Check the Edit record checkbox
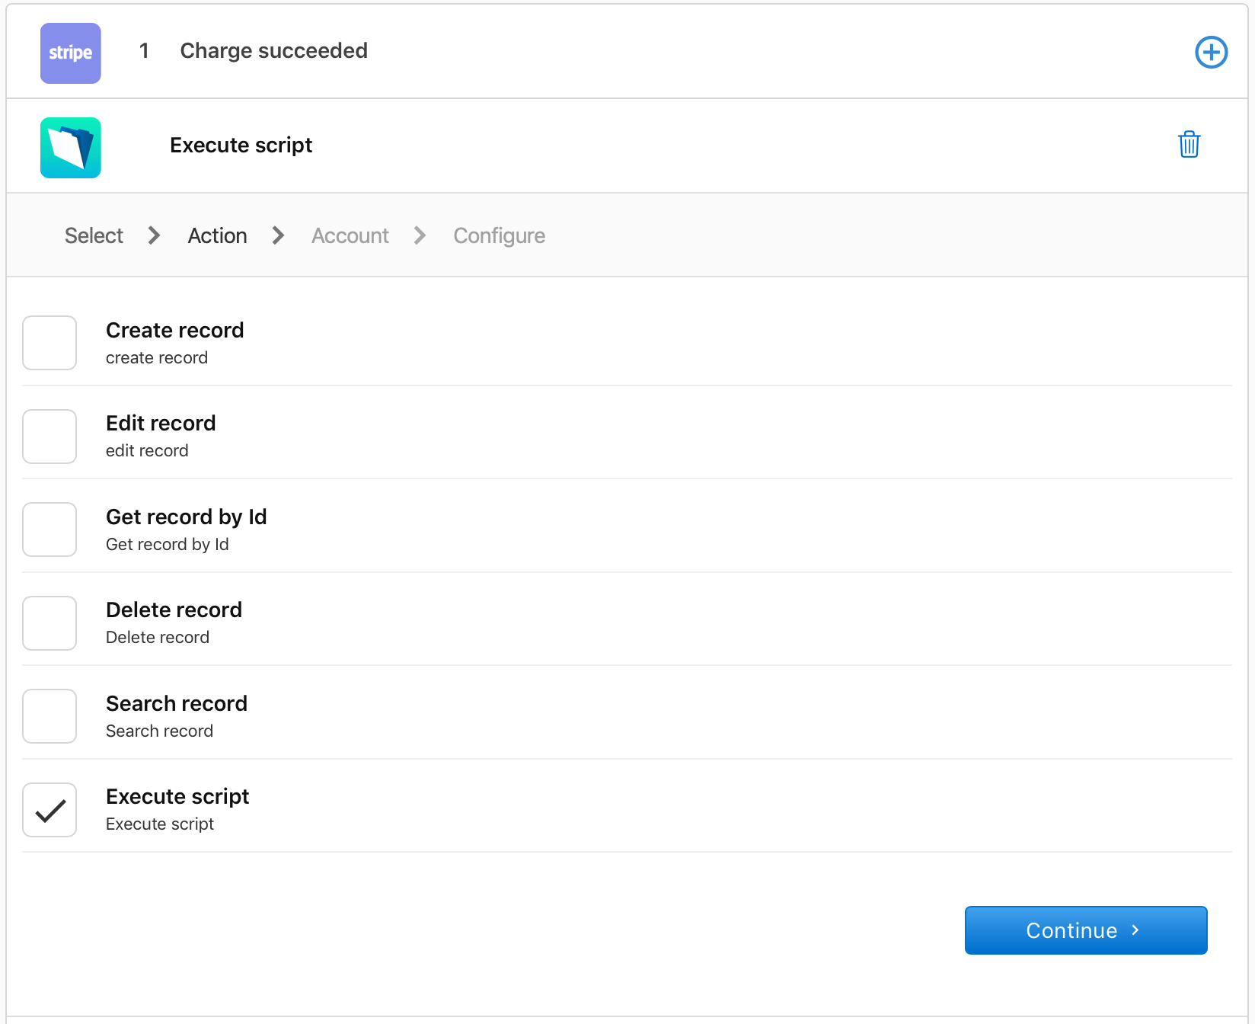The height and width of the screenshot is (1024, 1255). (49, 436)
